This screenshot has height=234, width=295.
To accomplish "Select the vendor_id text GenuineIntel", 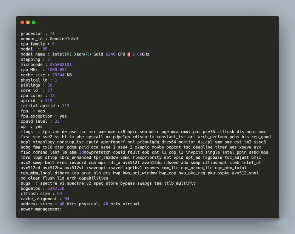I will tap(64, 39).
